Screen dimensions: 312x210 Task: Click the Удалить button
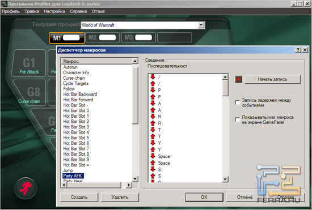click(120, 198)
